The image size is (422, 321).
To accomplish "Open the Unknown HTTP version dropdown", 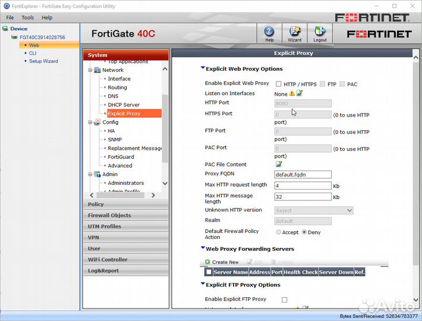I will [x=314, y=210].
